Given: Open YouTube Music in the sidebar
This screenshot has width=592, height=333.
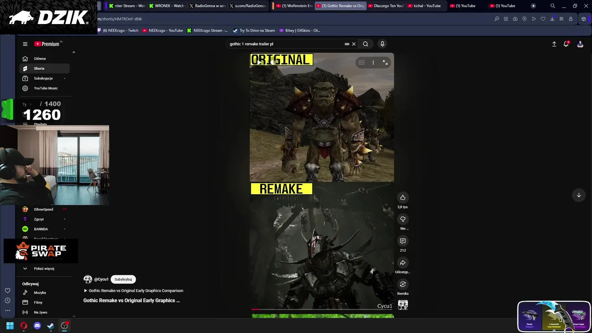Looking at the screenshot, I should tap(44, 88).
